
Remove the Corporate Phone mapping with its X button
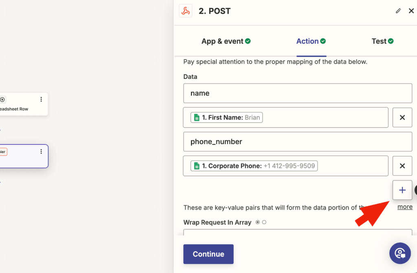[402, 166]
